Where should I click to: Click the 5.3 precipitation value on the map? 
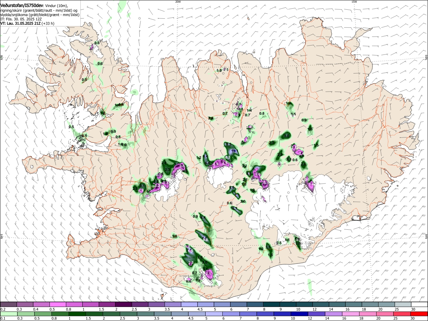pos(229,144)
